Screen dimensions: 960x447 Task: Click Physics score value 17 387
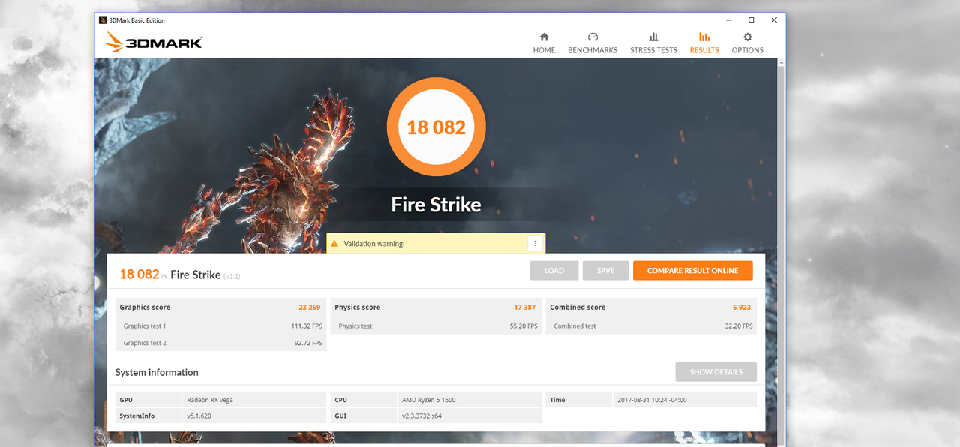point(524,307)
